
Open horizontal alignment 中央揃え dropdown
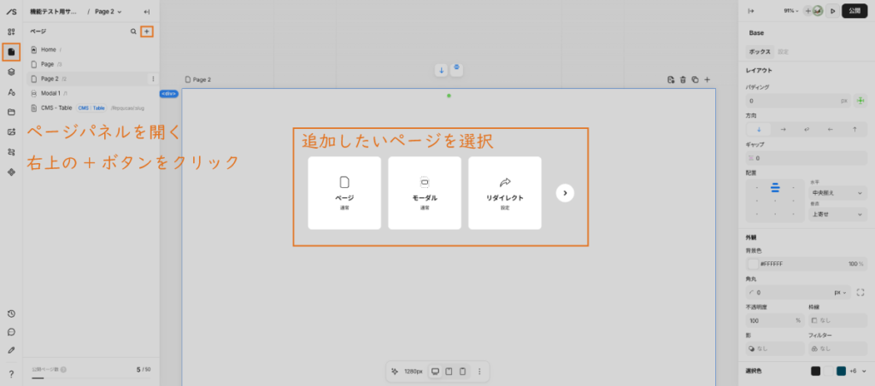point(837,193)
